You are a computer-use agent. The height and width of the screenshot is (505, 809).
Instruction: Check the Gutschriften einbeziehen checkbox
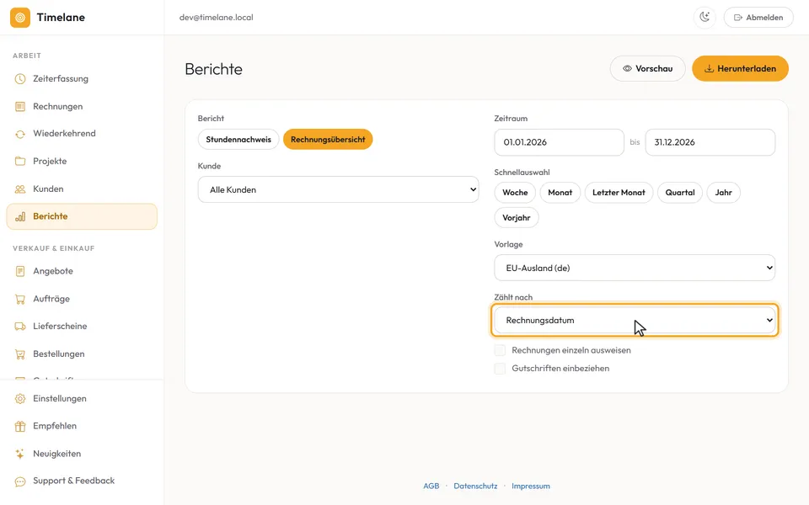click(500, 369)
